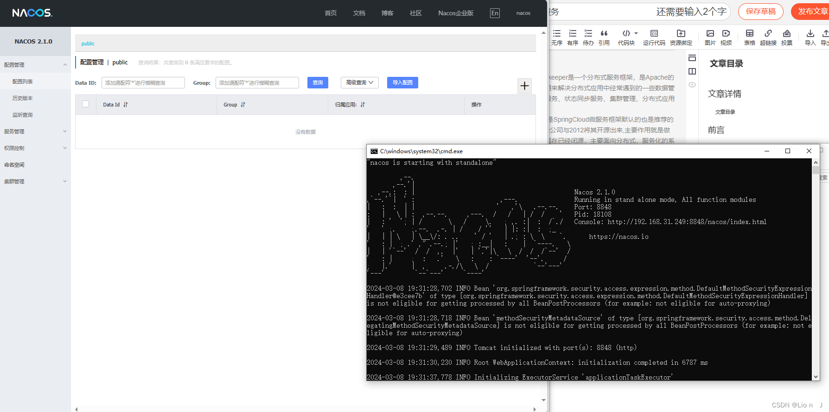Image resolution: width=829 pixels, height=412 pixels.
Task: Open 文章目录 link under 文章详情
Action: (725, 112)
